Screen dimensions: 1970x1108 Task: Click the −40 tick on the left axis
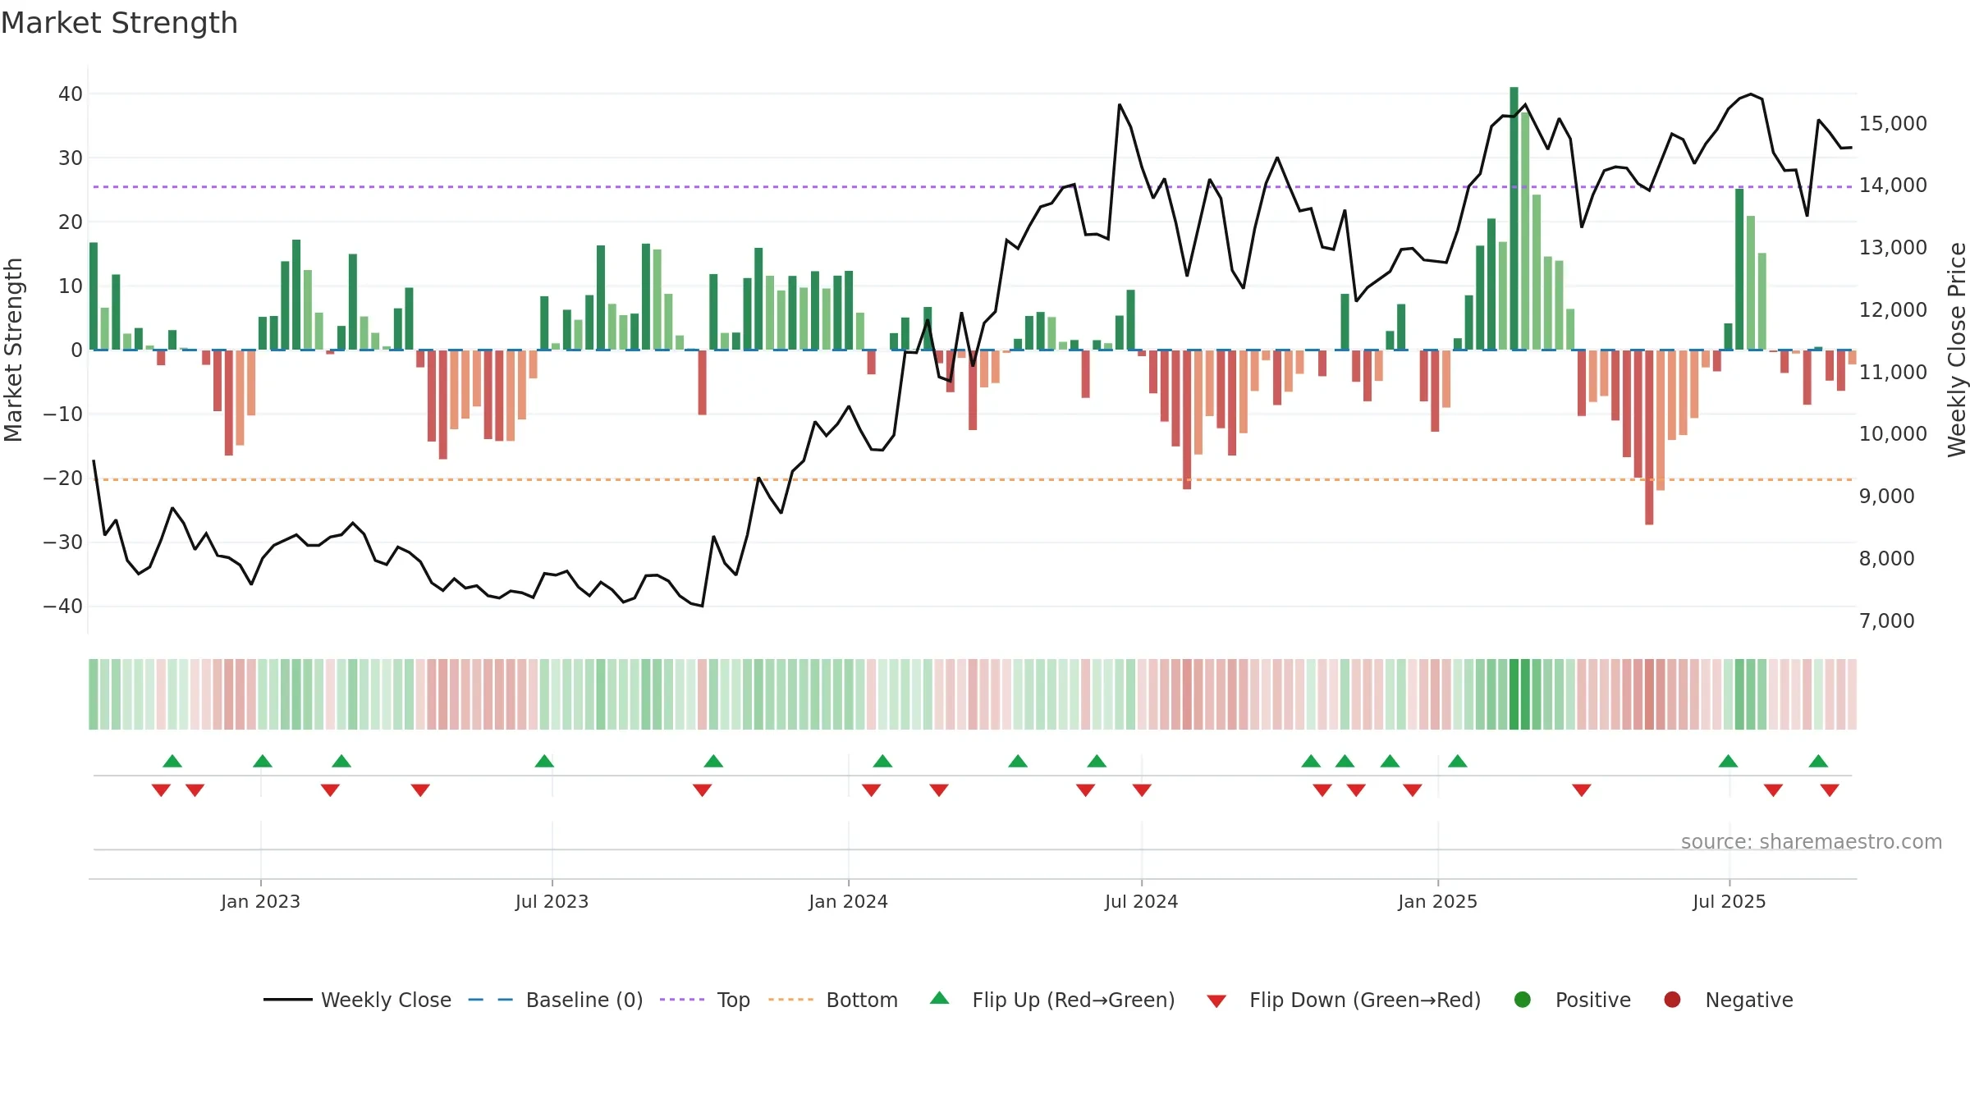click(63, 606)
